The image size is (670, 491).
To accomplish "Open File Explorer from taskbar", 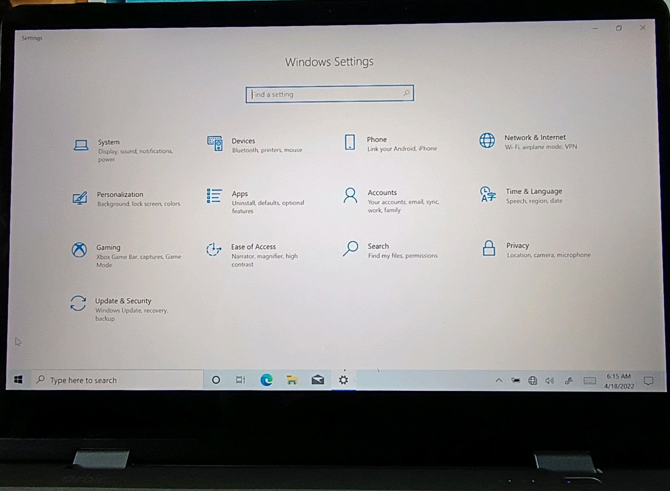I will pos(292,380).
